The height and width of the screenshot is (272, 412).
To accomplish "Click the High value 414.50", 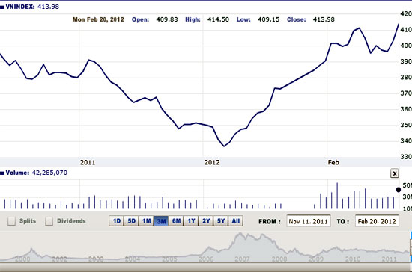I will point(218,19).
